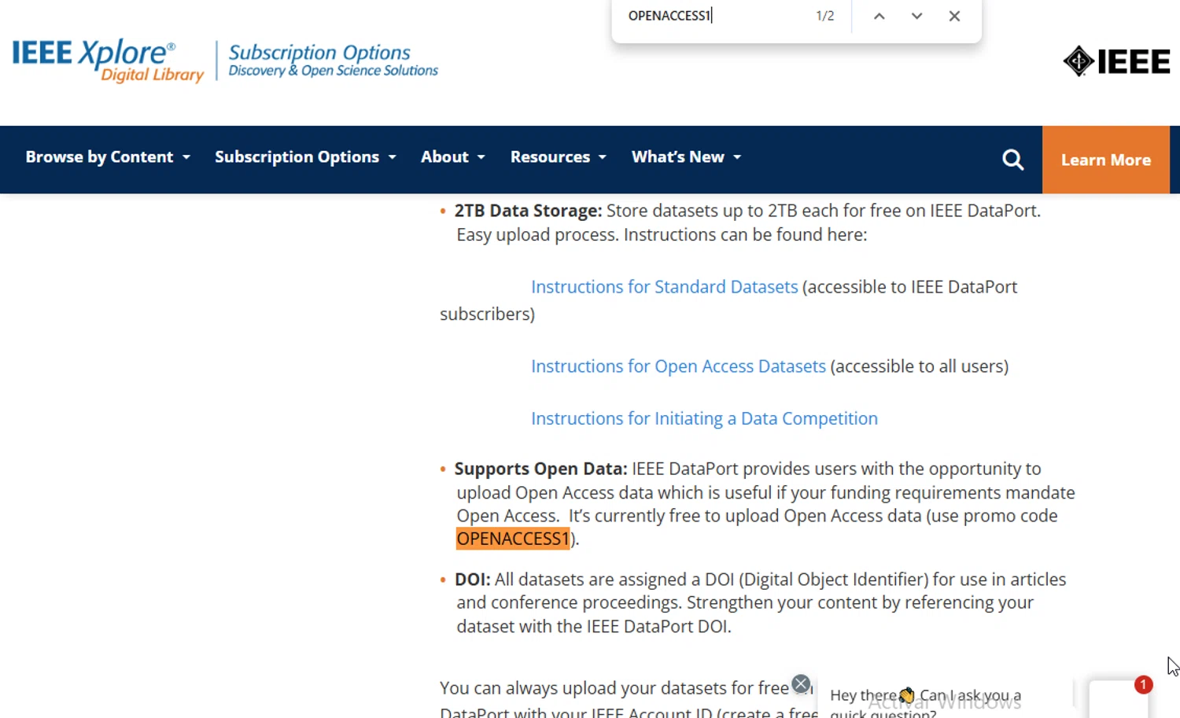Expand the What's New menu

(686, 157)
